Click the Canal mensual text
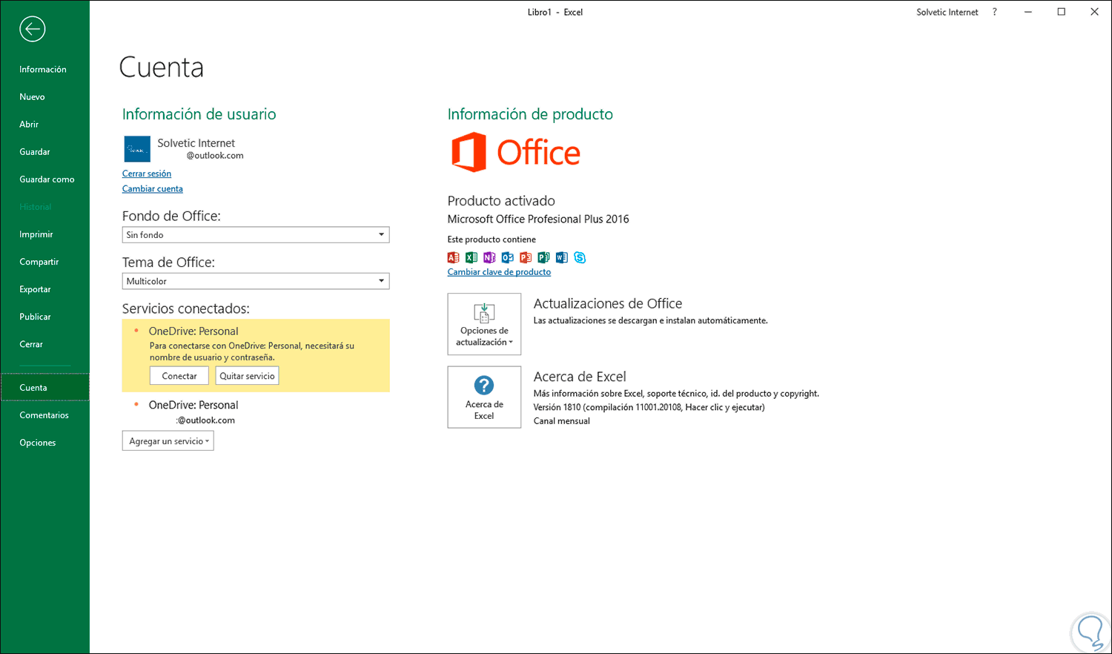The height and width of the screenshot is (654, 1112). (562, 421)
